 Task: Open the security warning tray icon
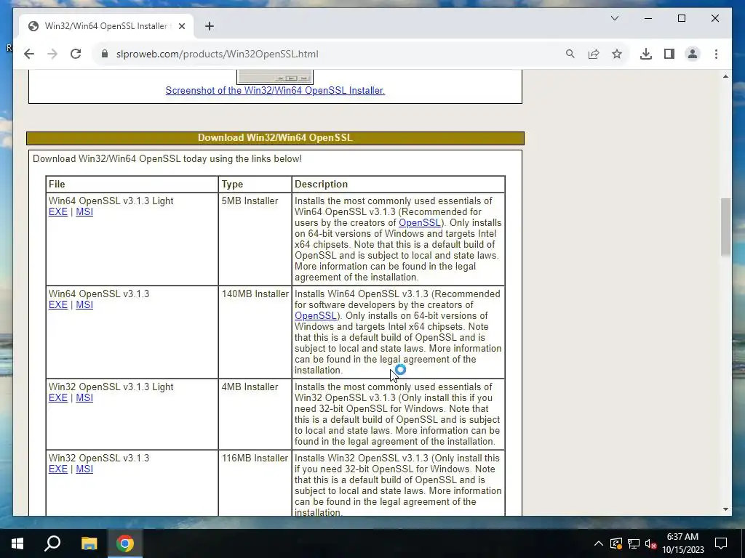[x=616, y=543]
